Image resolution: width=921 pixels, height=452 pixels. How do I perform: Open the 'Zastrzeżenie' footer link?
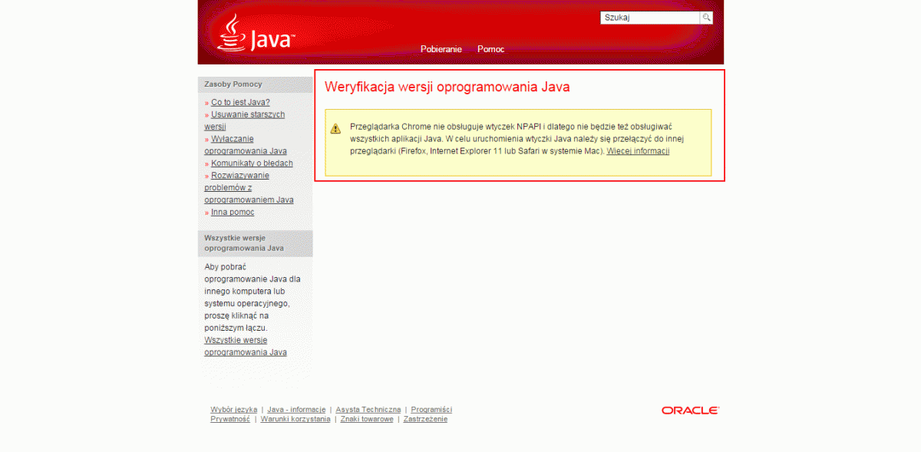tap(425, 419)
